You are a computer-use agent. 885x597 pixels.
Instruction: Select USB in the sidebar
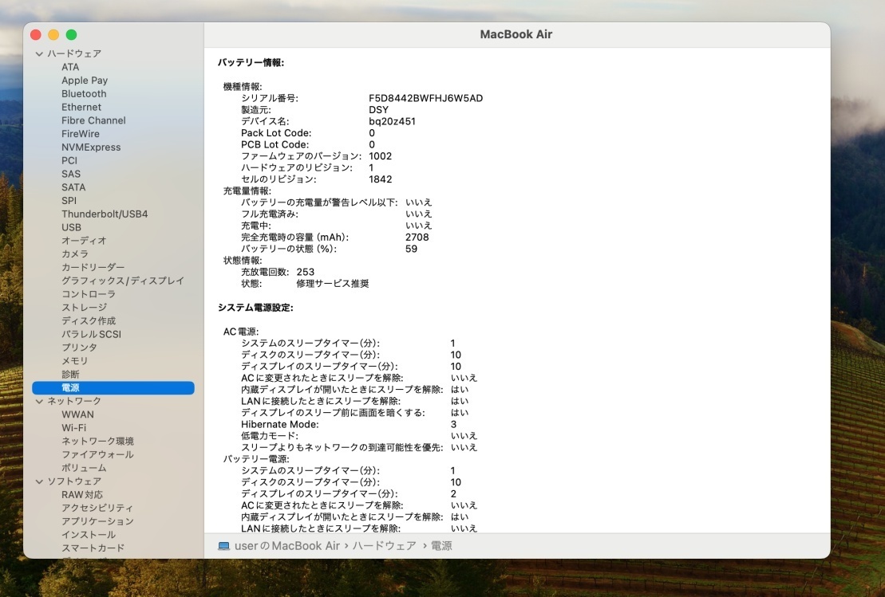coord(71,227)
